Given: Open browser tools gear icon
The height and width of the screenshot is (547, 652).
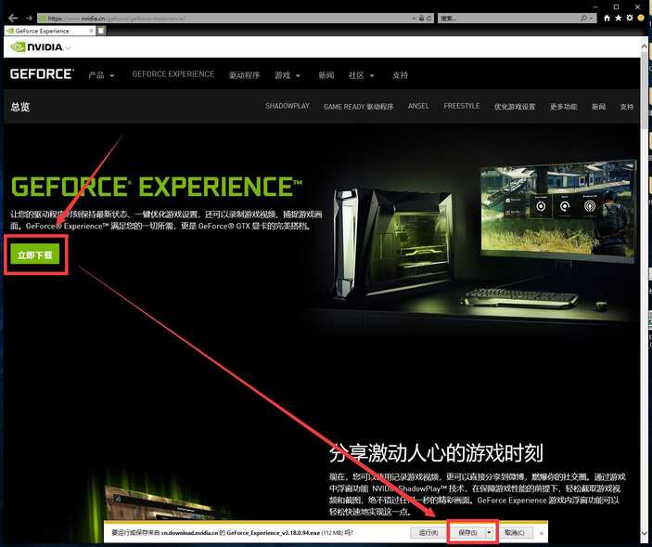Looking at the screenshot, I should (x=630, y=18).
